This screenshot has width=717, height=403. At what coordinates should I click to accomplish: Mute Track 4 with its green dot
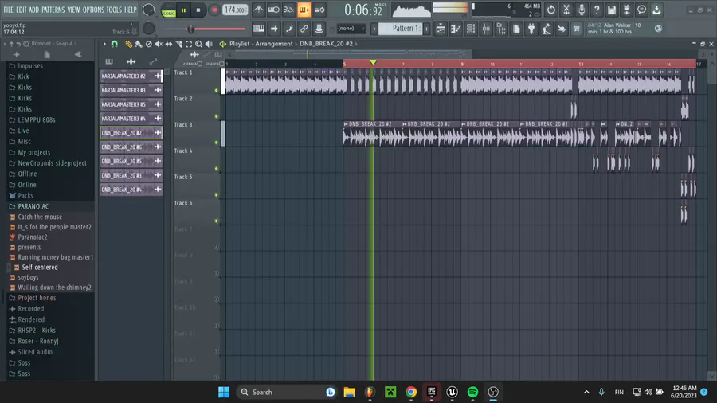pyautogui.click(x=216, y=169)
